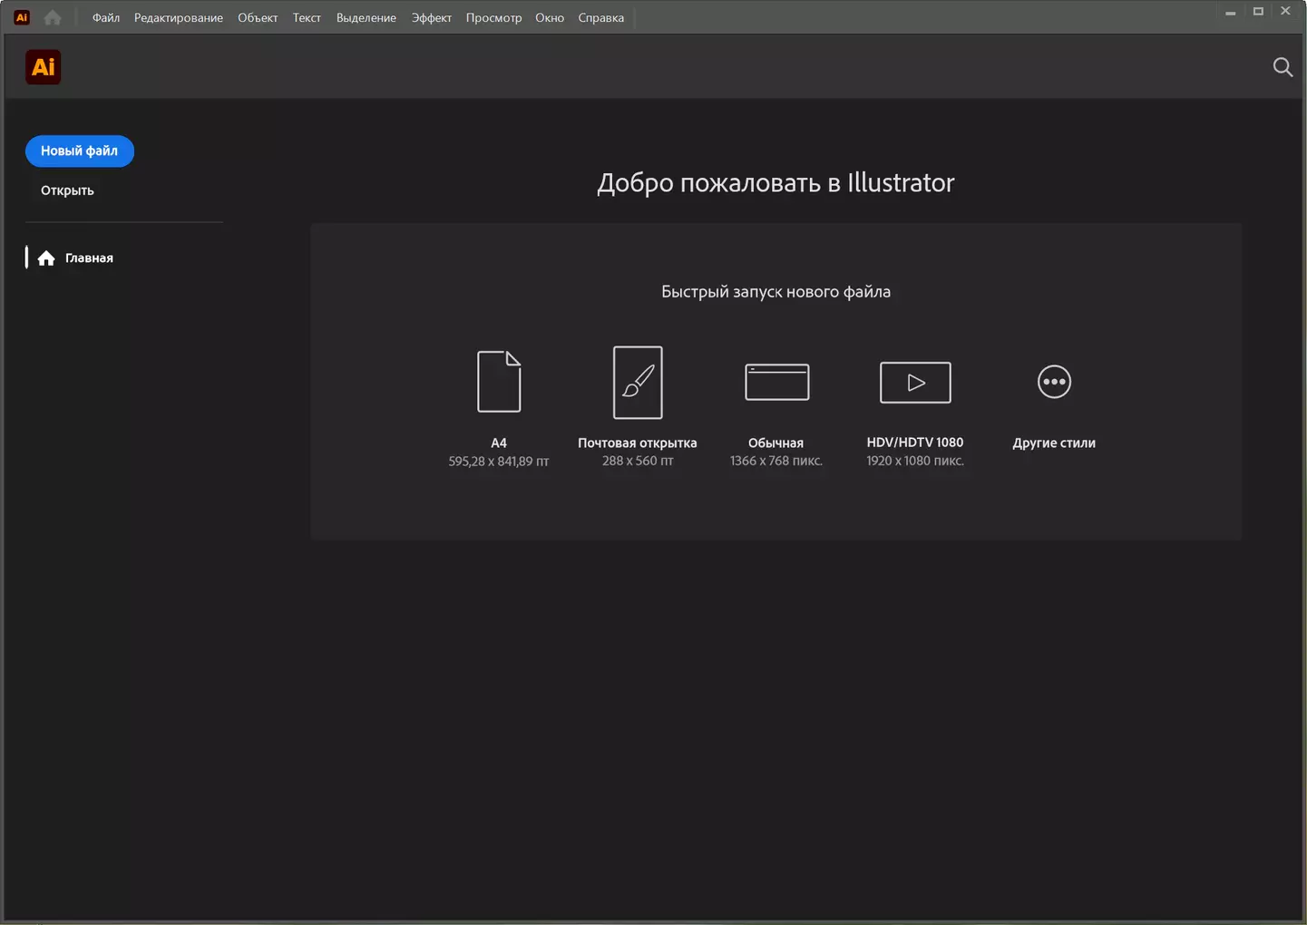Open the Файл menu

(106, 18)
